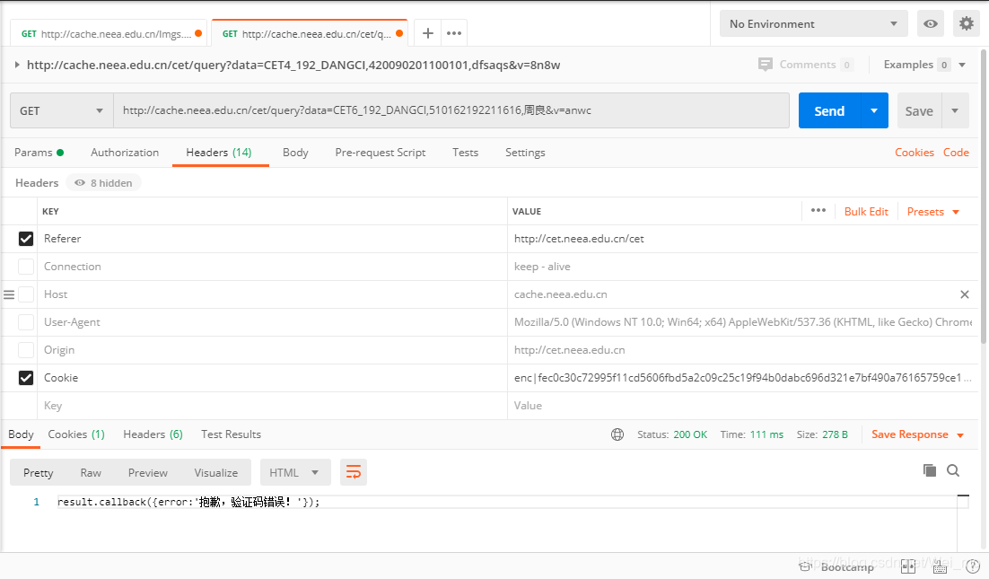989x579 pixels.
Task: Click the Referer value http://cet.neea.edu.cn/cet
Action: [x=579, y=239]
